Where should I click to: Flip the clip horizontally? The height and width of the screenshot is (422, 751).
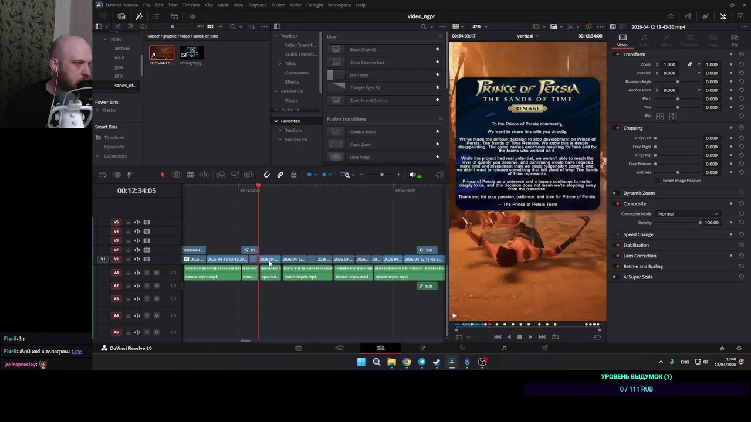click(x=660, y=116)
